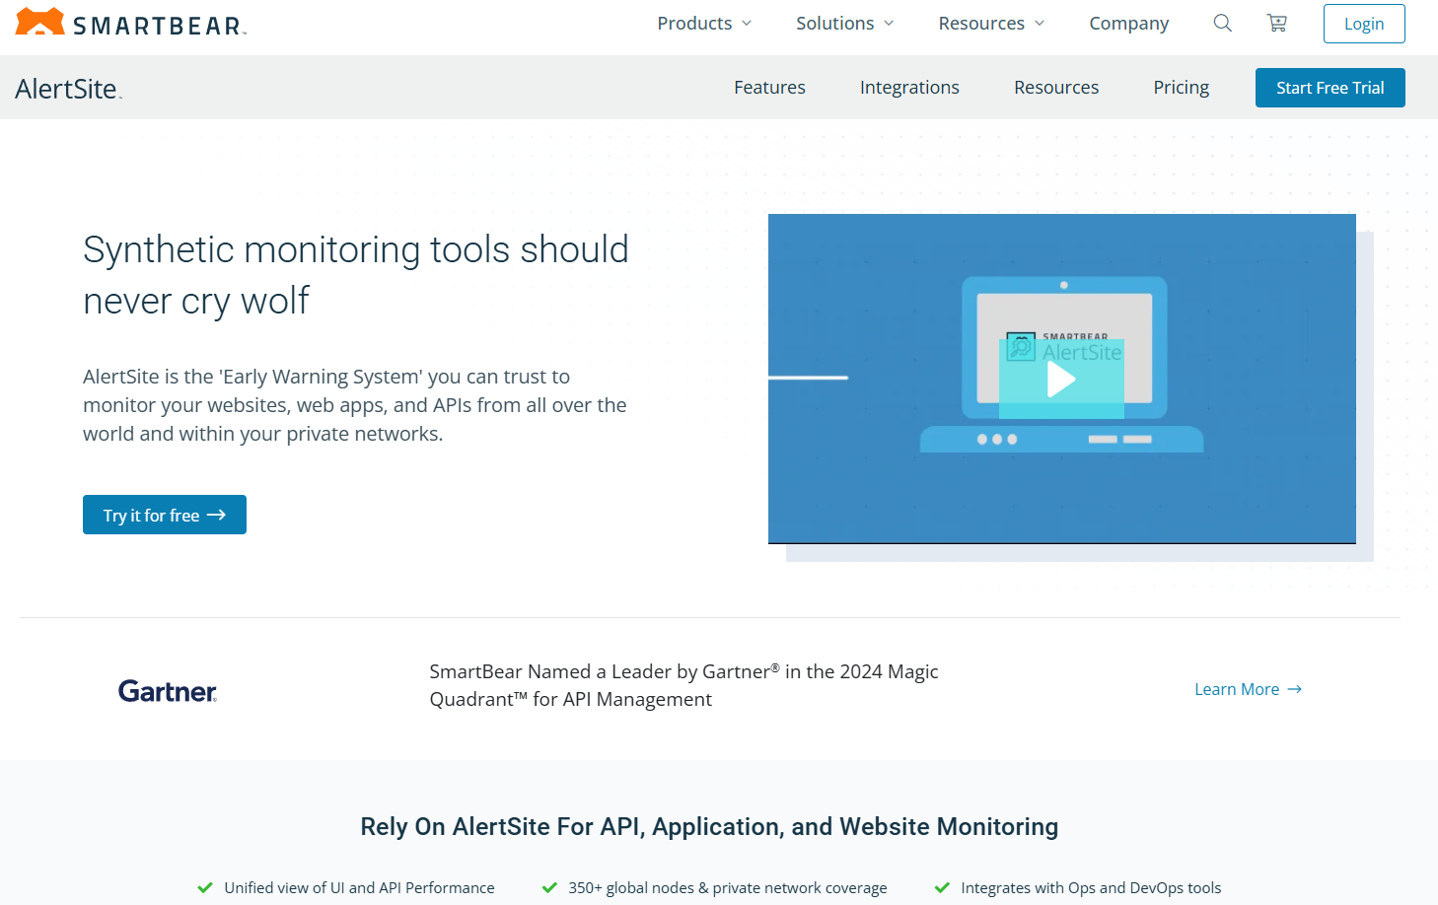Expand the Products dropdown menu
The image size is (1438, 905).
(704, 23)
